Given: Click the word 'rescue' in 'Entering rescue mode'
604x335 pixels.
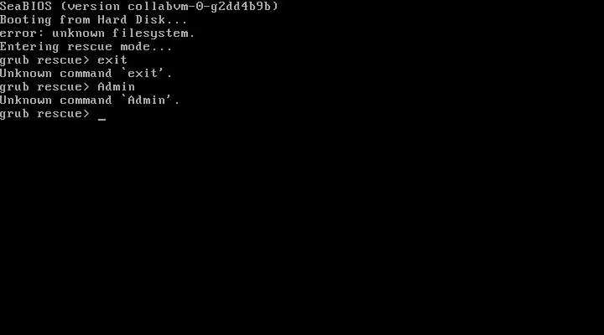Looking at the screenshot, I should pos(90,47).
